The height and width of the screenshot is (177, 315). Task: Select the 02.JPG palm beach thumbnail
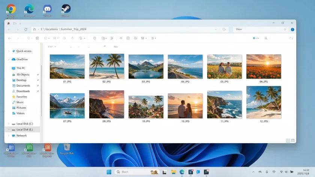pos(106,66)
